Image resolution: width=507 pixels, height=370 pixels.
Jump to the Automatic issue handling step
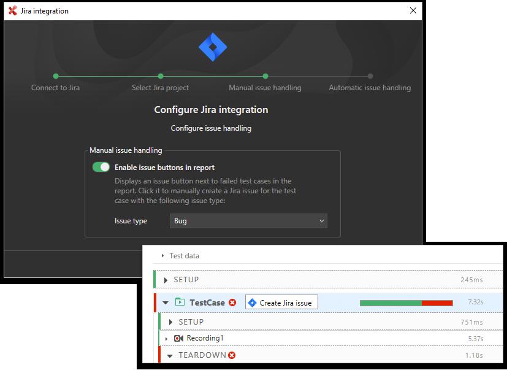pos(370,88)
